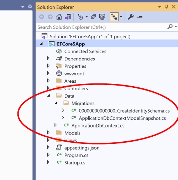Image resolution: width=178 pixels, height=180 pixels.
Task: Click the Dependencies icon
Action: tap(59, 59)
